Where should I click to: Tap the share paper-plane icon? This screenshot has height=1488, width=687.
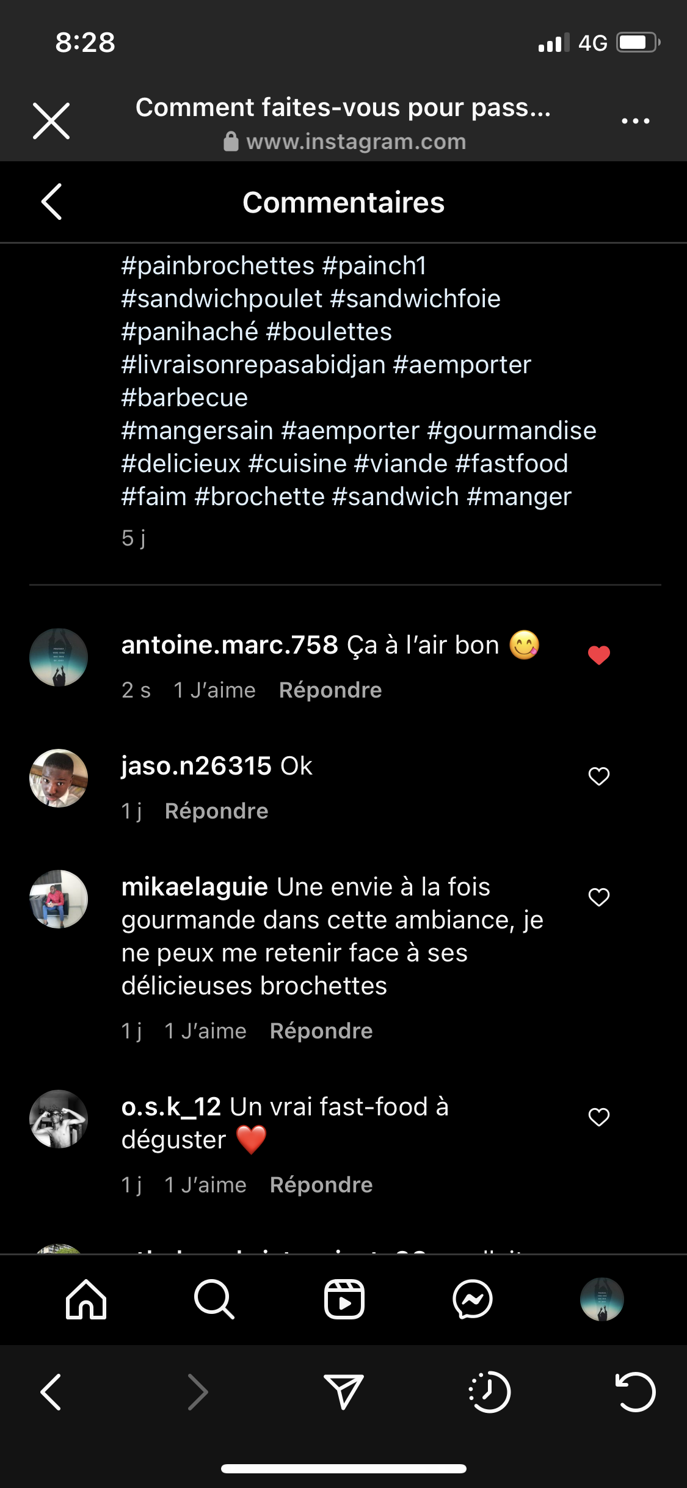pos(344,1392)
